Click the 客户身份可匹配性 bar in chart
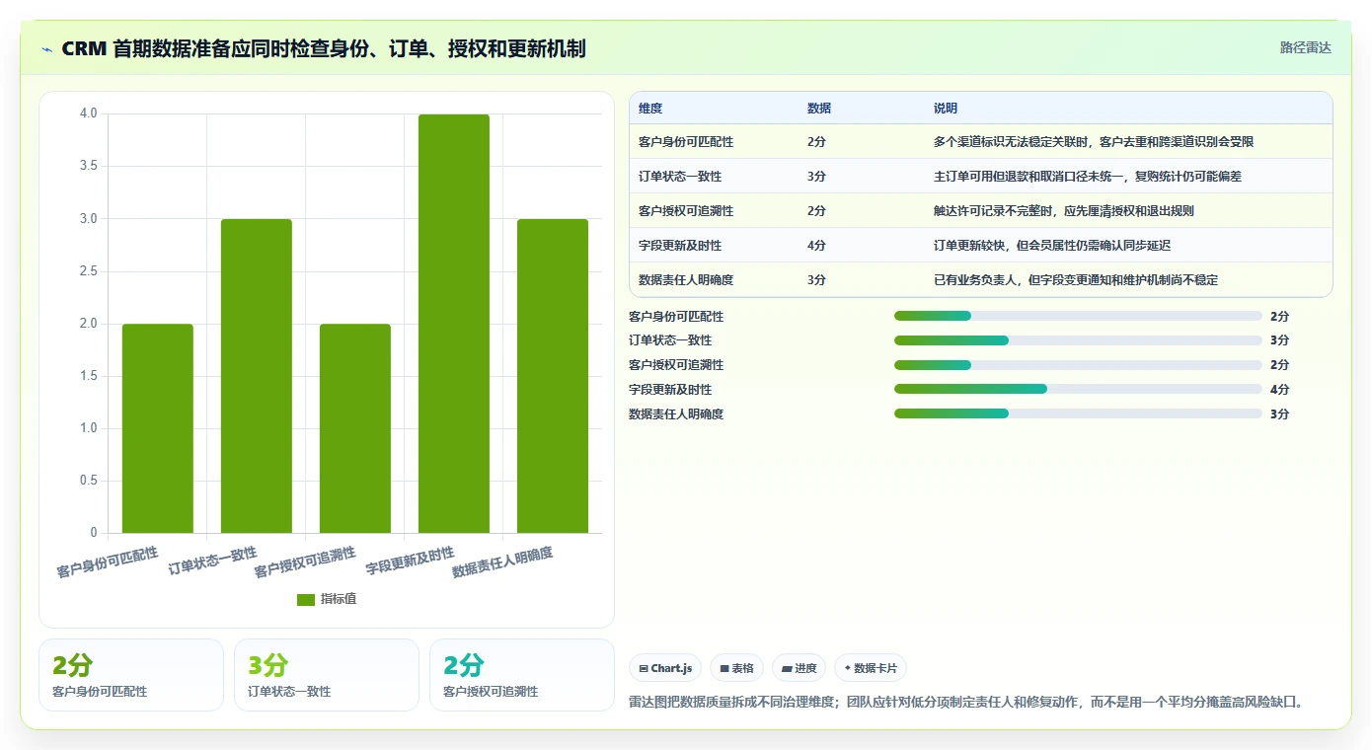 [x=158, y=428]
